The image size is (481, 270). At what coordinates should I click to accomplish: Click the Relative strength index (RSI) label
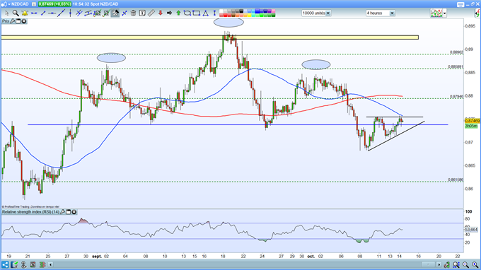(30, 212)
